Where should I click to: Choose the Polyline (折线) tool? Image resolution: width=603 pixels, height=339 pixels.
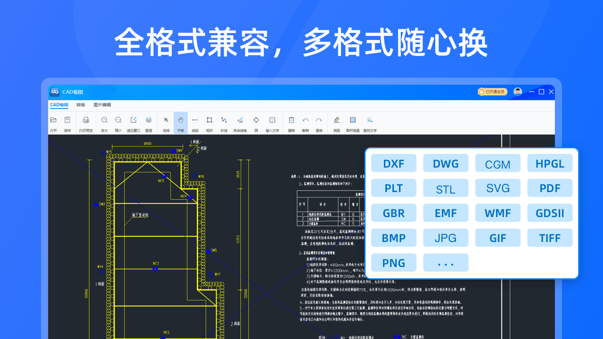point(224,121)
